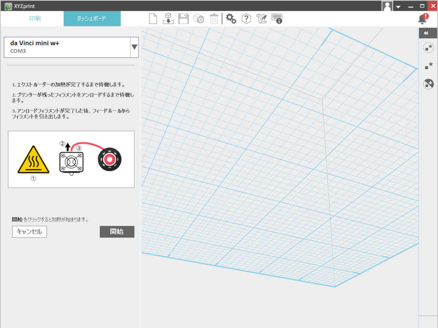Click the user account avatar icon
Screen dimensions: 438x328
[x=387, y=6]
